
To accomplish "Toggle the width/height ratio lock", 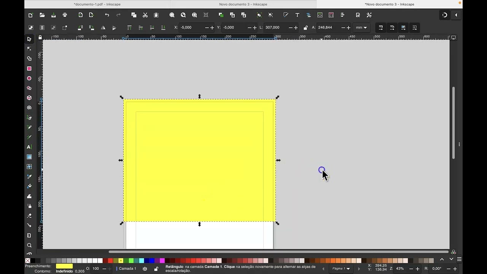I will click(306, 28).
